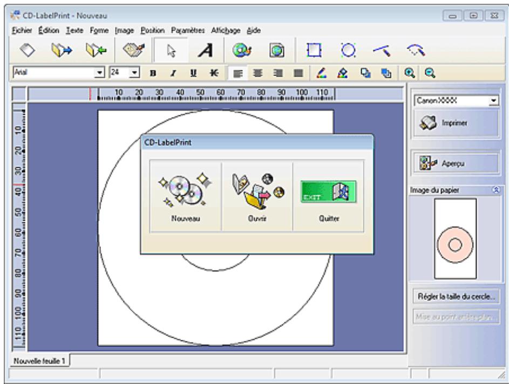
Task: Toggle italic text formatting
Action: click(173, 73)
